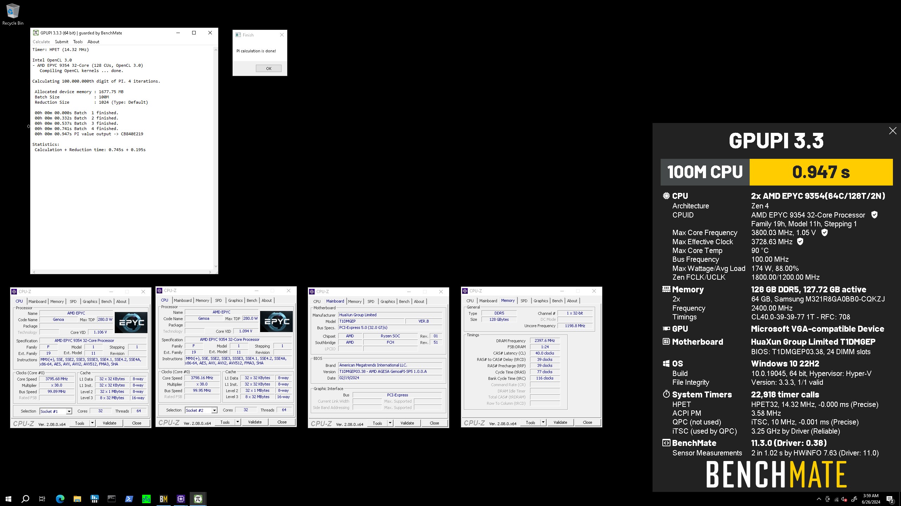
Task: Click the Core Speed value 3798.16 MHz
Action: [x=202, y=378]
